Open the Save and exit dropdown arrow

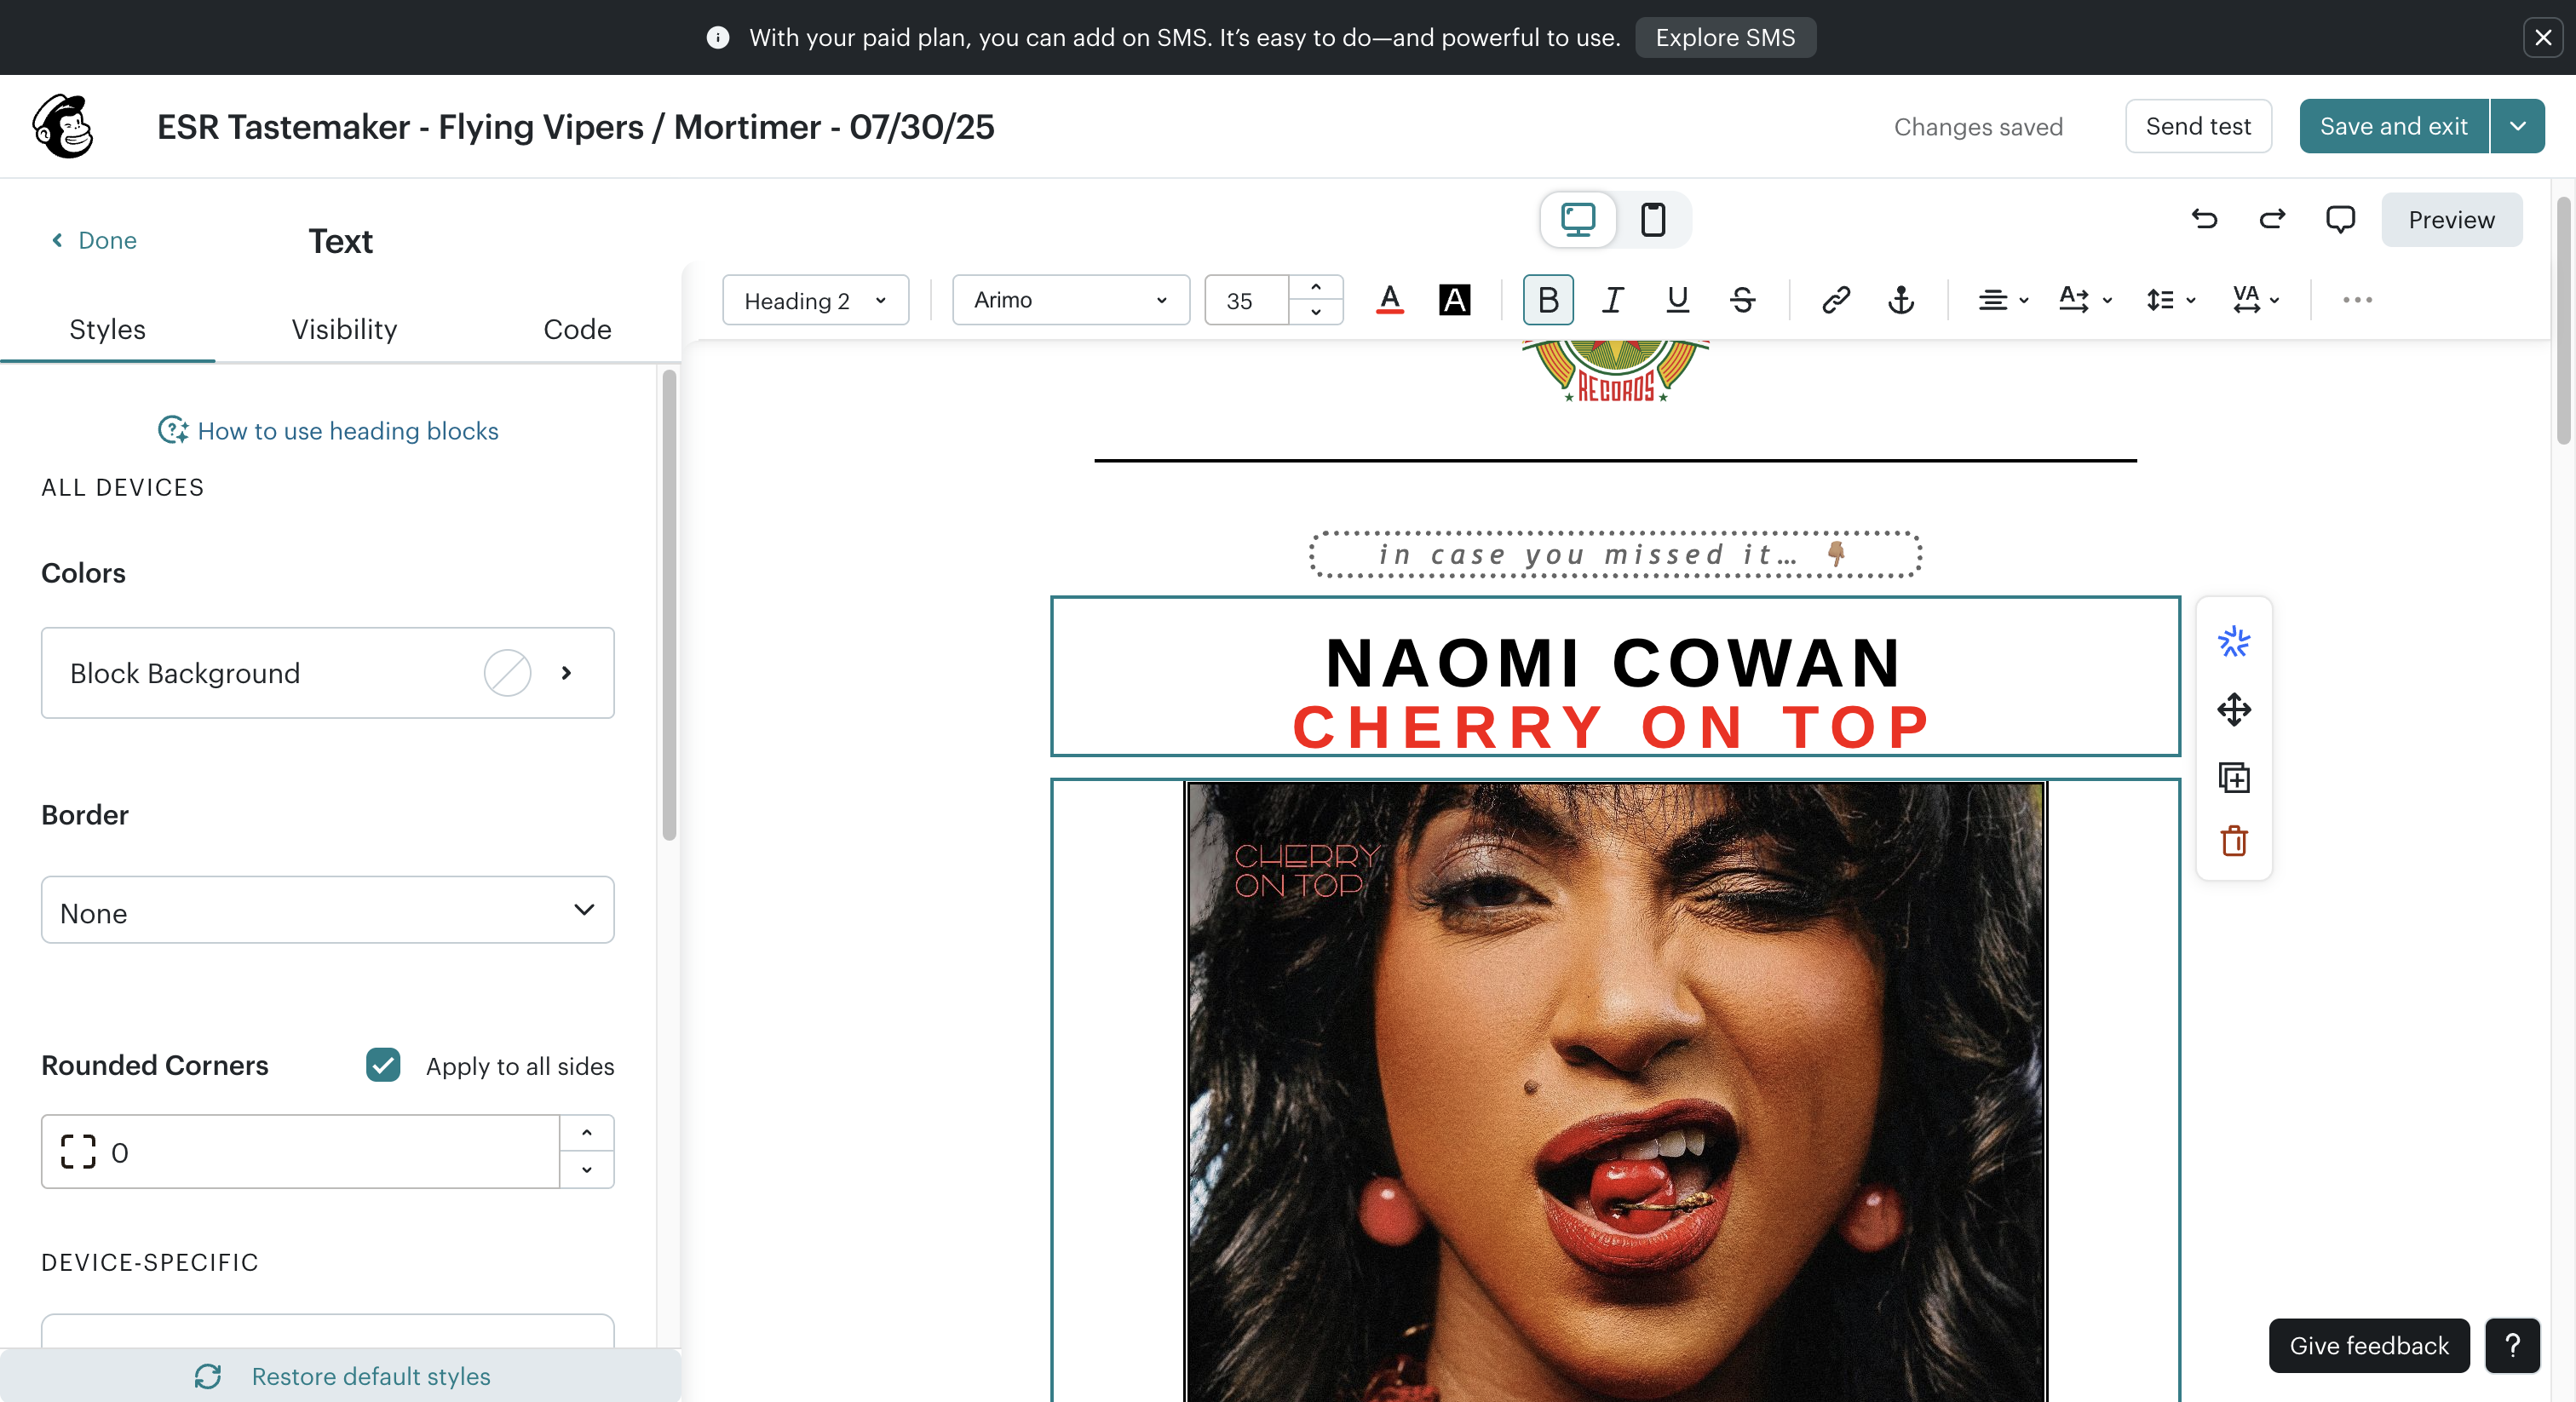2517,126
